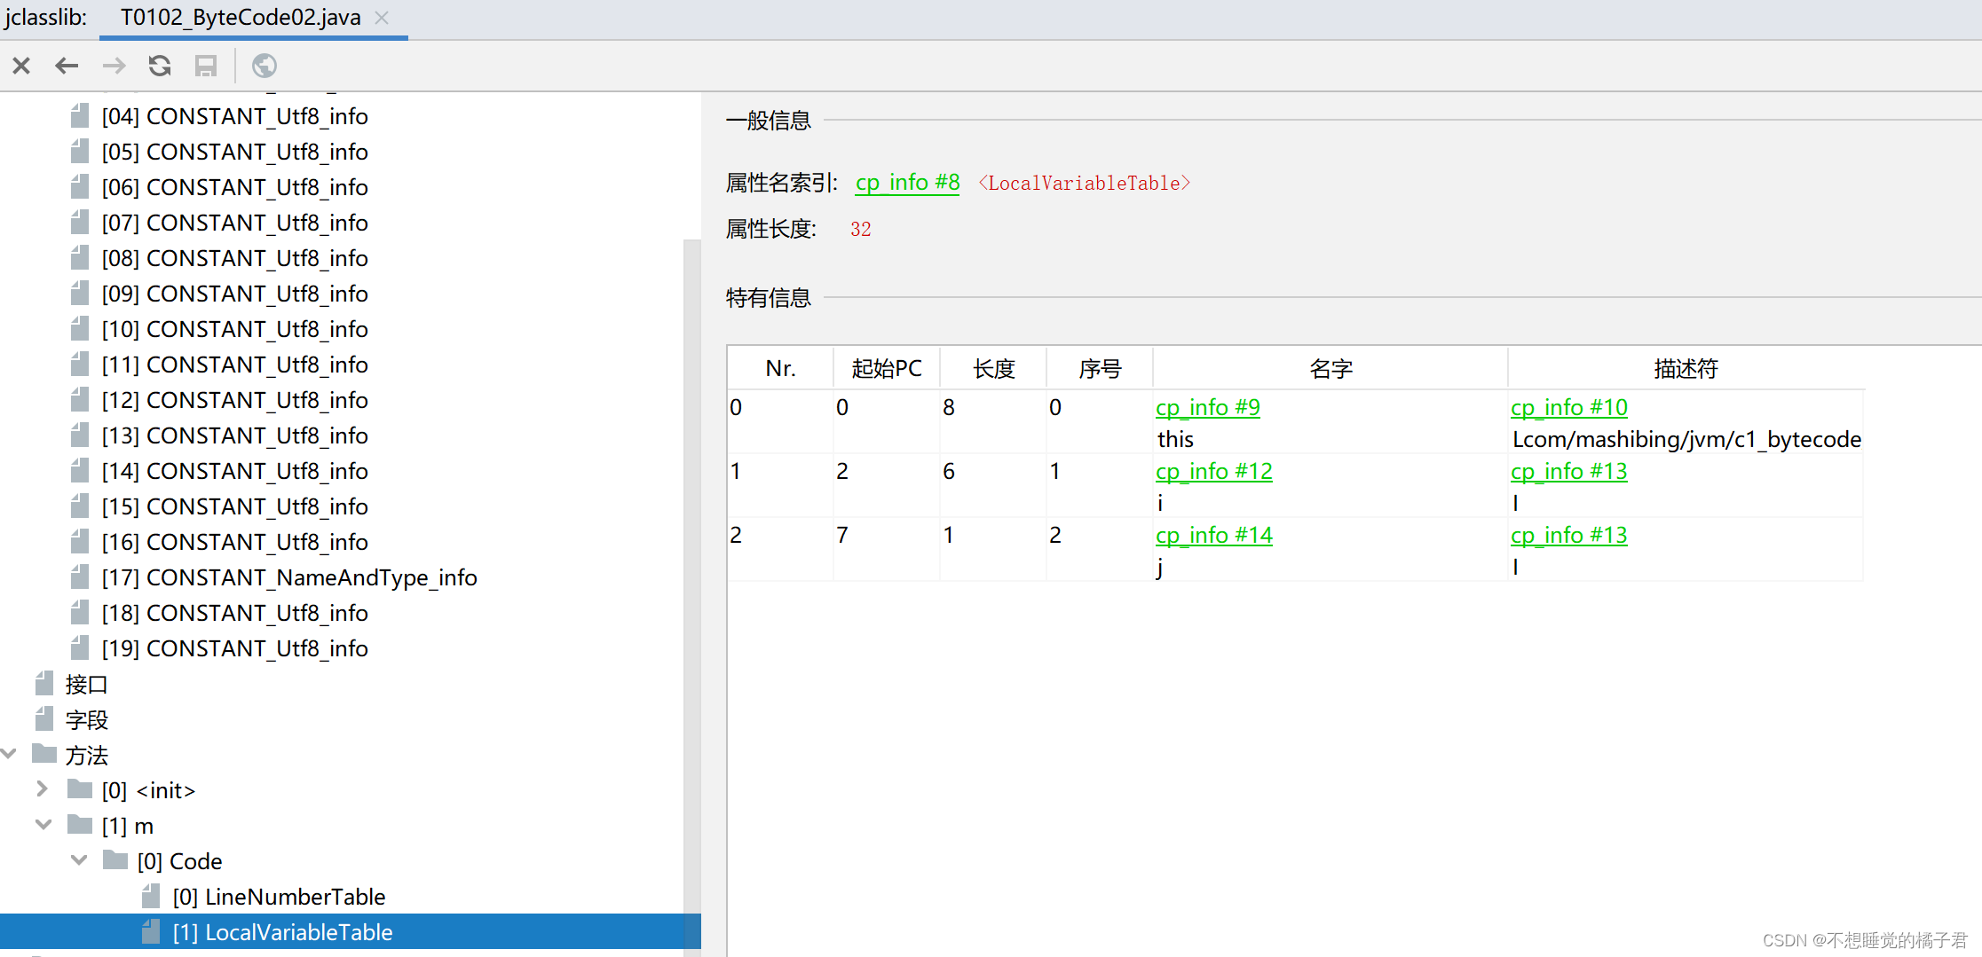Click the file icon of LocalVariableTable
The height and width of the screenshot is (957, 1982).
tap(151, 931)
